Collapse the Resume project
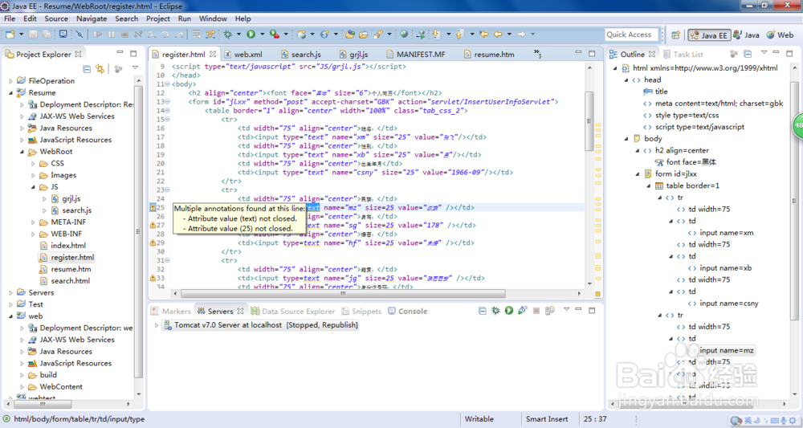Viewport: 803px width, 428px height. (10, 92)
